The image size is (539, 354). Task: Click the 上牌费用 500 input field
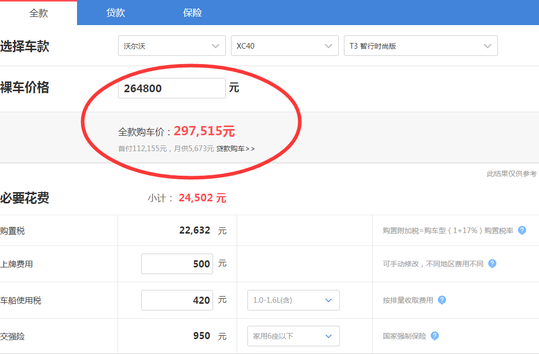[x=177, y=264]
